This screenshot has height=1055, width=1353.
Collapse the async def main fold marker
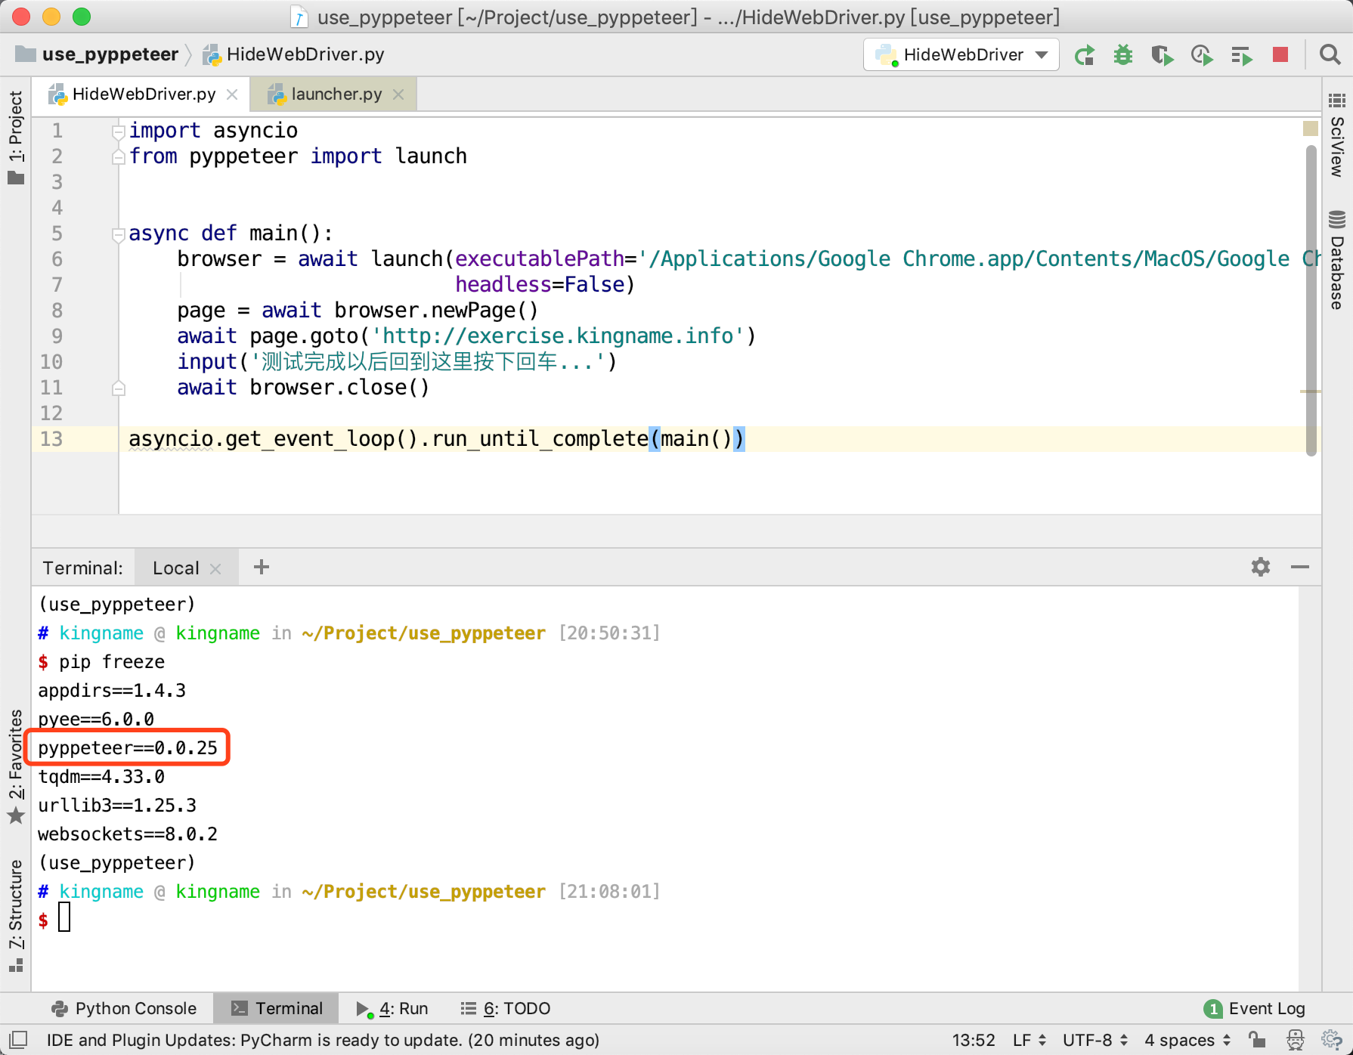118,234
